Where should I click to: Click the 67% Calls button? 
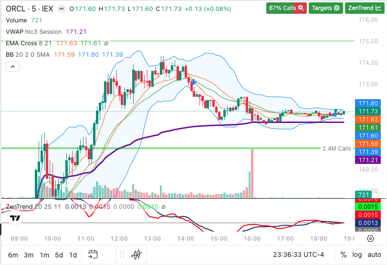[x=286, y=8]
